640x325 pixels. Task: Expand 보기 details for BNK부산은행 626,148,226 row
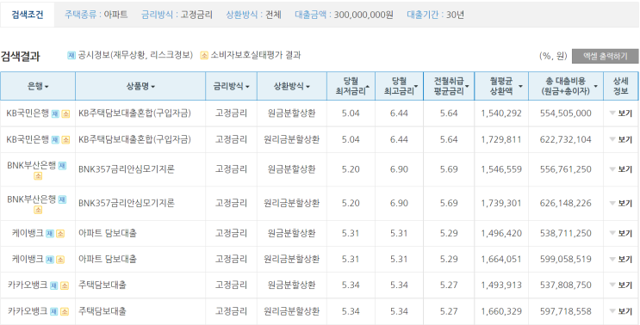click(x=621, y=203)
